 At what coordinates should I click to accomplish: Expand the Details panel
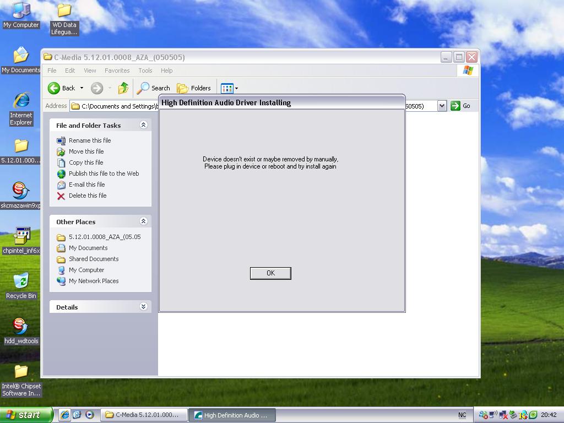144,306
